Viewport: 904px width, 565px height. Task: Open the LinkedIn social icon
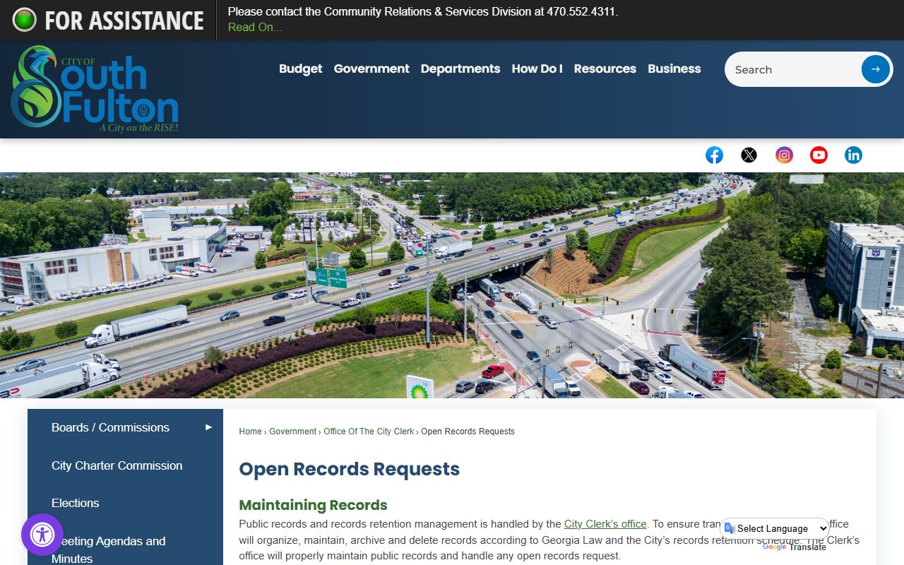pos(853,155)
